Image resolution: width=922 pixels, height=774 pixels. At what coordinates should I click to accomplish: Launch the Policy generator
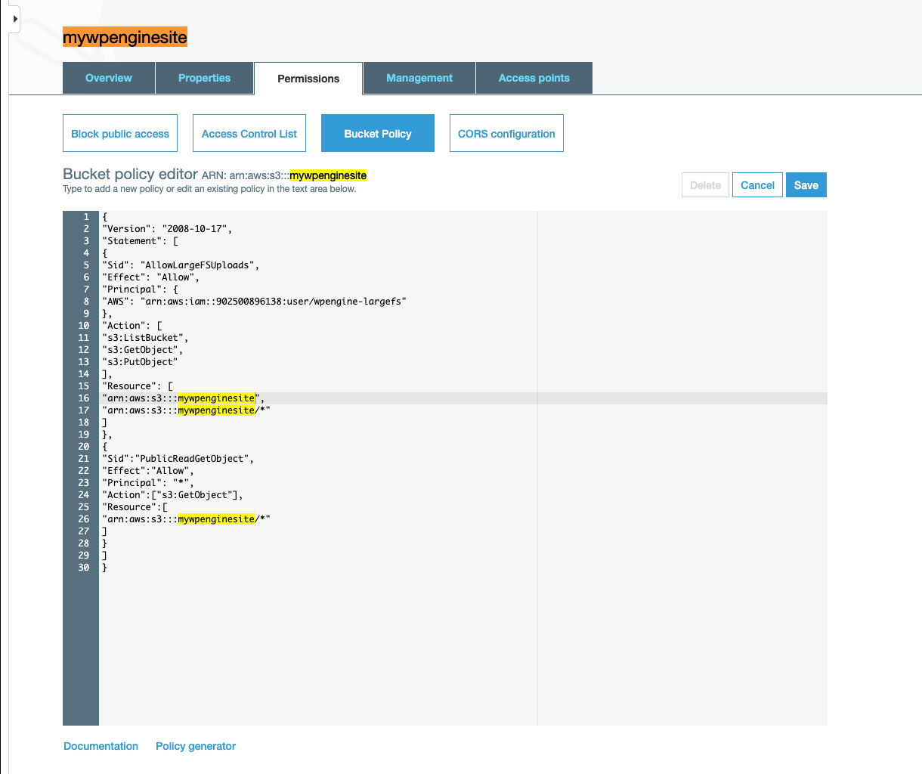click(x=195, y=746)
